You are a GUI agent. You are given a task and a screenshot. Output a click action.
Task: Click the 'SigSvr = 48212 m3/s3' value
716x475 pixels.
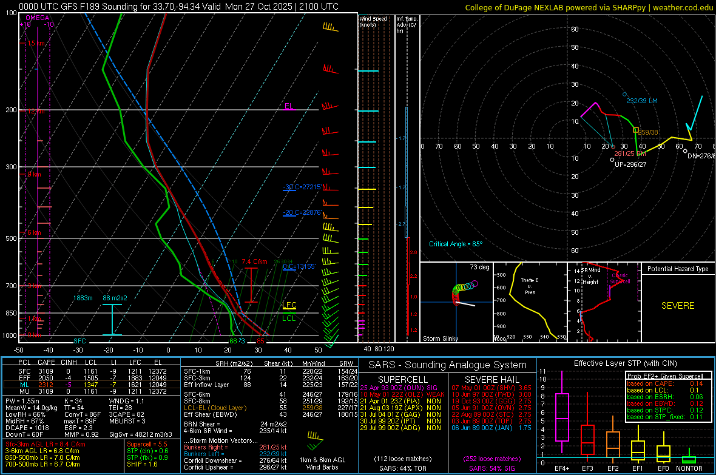pos(141,434)
